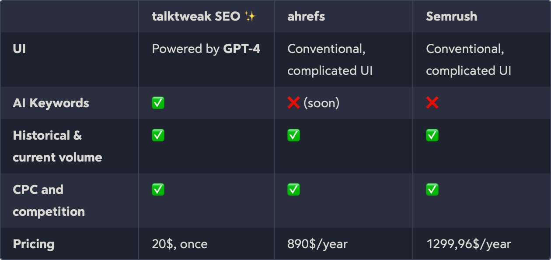
Task: Click talktweak's Historical & current volume checkmark
Action: 158,135
